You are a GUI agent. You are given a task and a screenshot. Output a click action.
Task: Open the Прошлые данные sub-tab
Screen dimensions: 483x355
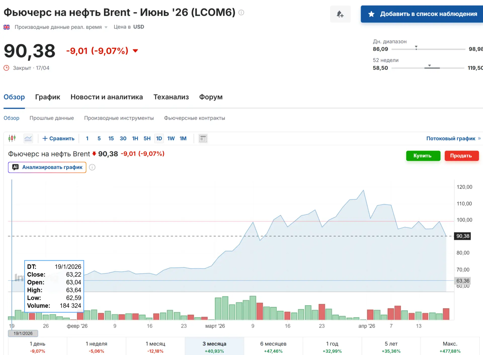pos(52,118)
